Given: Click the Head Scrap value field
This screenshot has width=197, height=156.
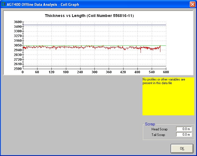Looking at the screenshot, I should point(184,129).
